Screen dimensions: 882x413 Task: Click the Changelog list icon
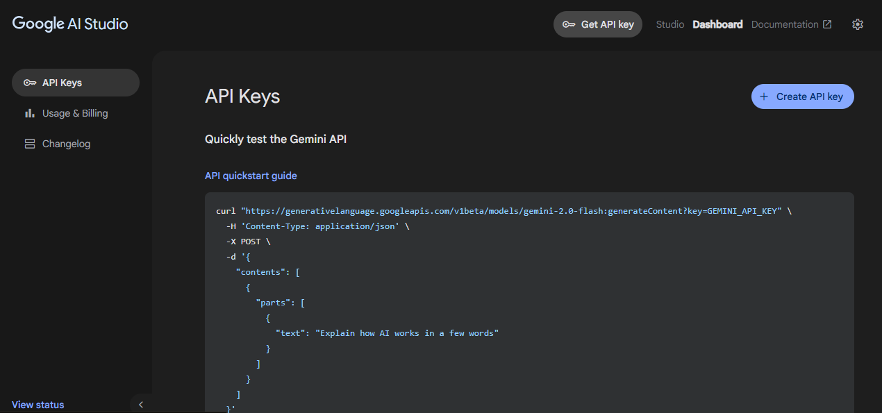(x=30, y=144)
